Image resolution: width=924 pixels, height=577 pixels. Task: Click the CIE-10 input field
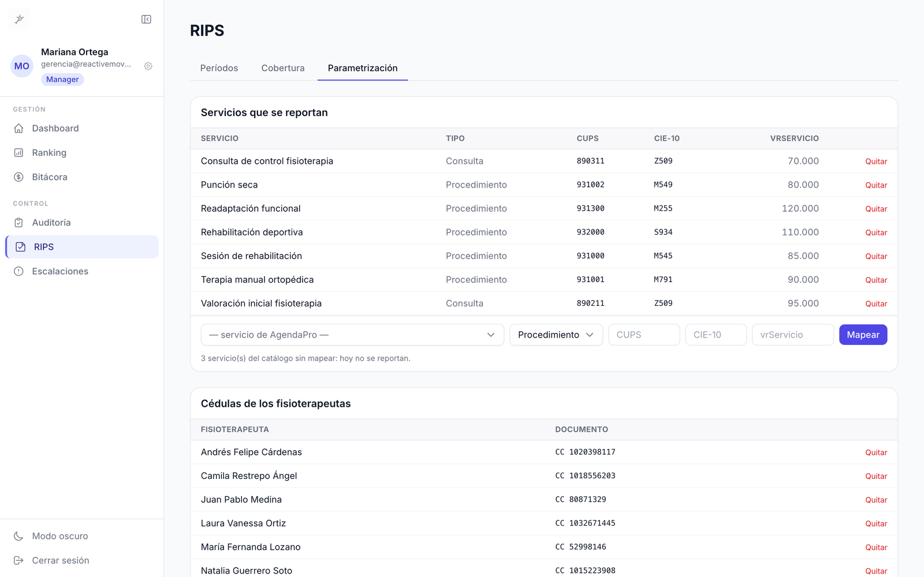point(716,335)
